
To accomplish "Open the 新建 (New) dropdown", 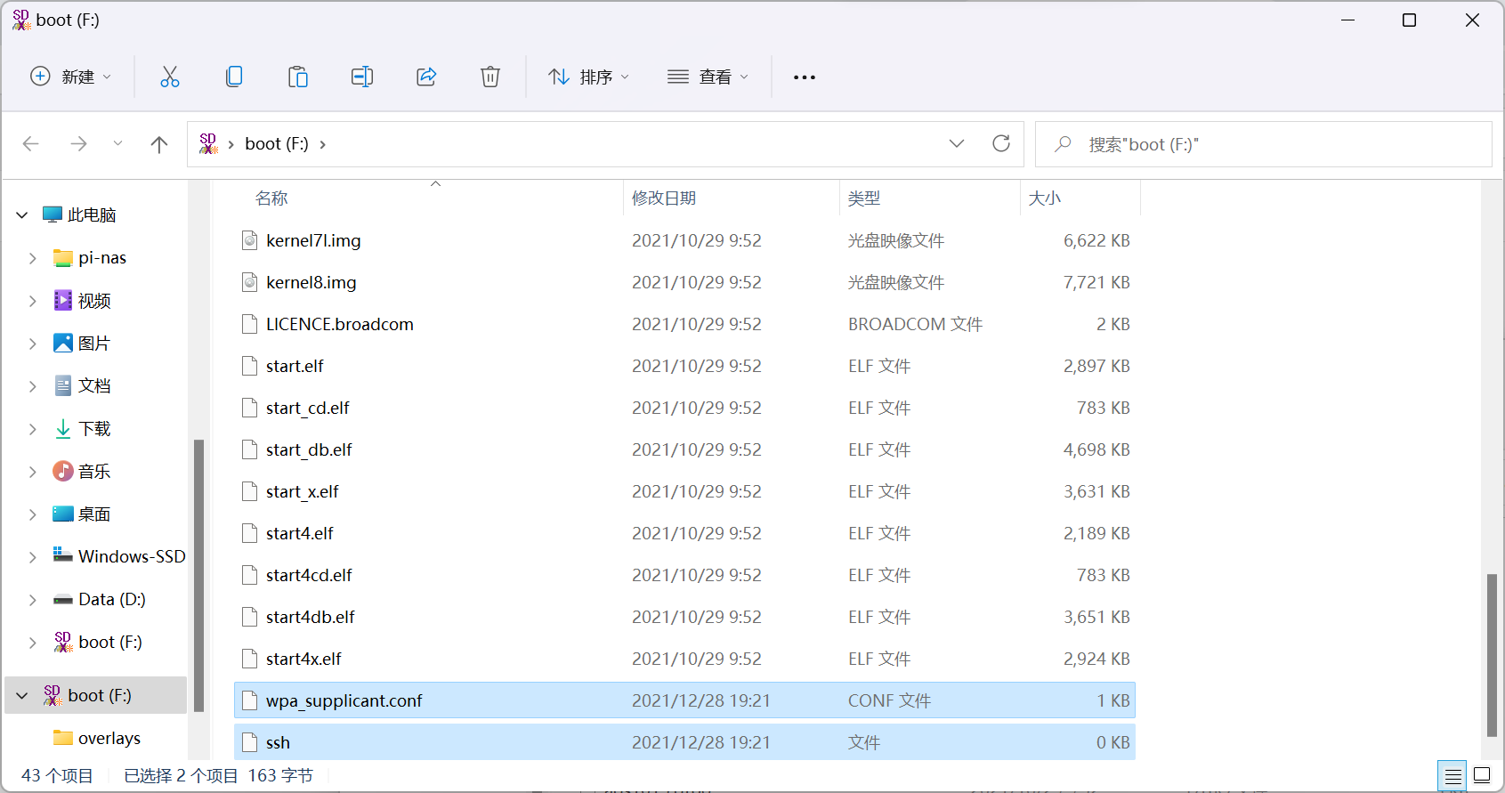I will click(71, 77).
